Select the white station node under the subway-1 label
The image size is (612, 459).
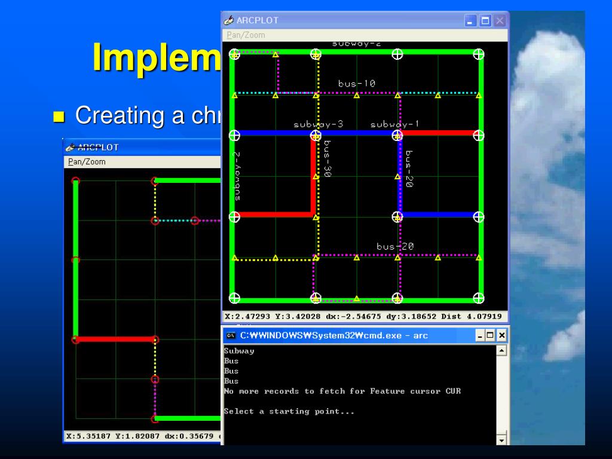[x=397, y=136]
